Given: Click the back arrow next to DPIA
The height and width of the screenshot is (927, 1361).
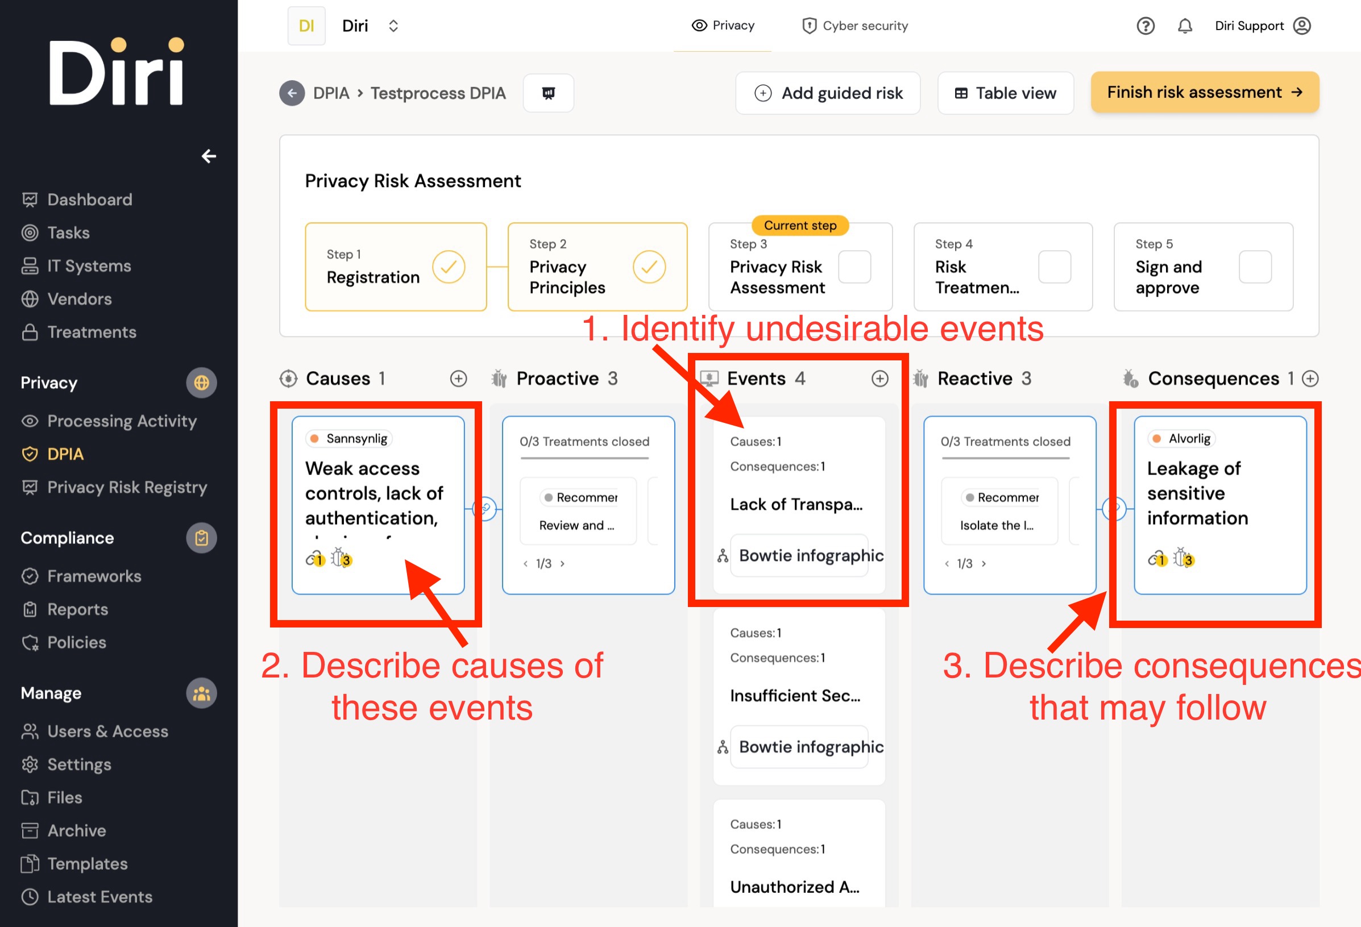Looking at the screenshot, I should coord(292,93).
